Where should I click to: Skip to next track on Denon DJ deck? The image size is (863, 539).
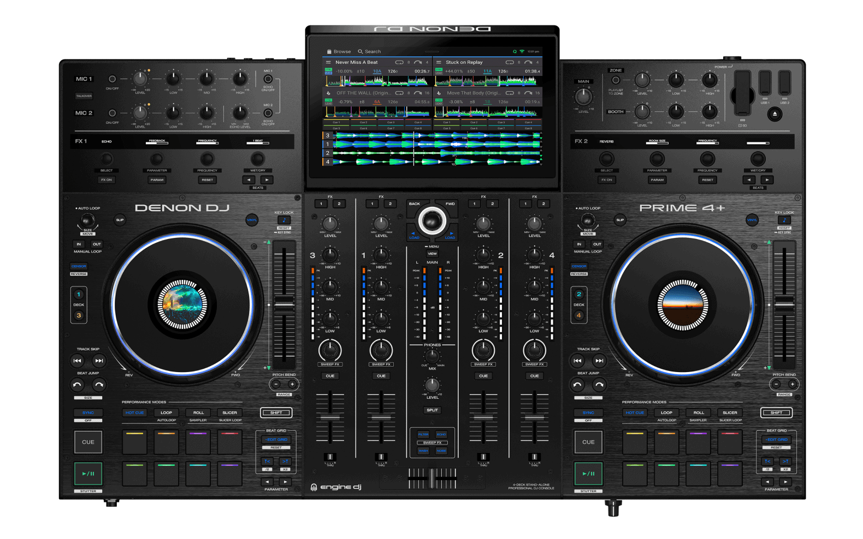point(99,361)
